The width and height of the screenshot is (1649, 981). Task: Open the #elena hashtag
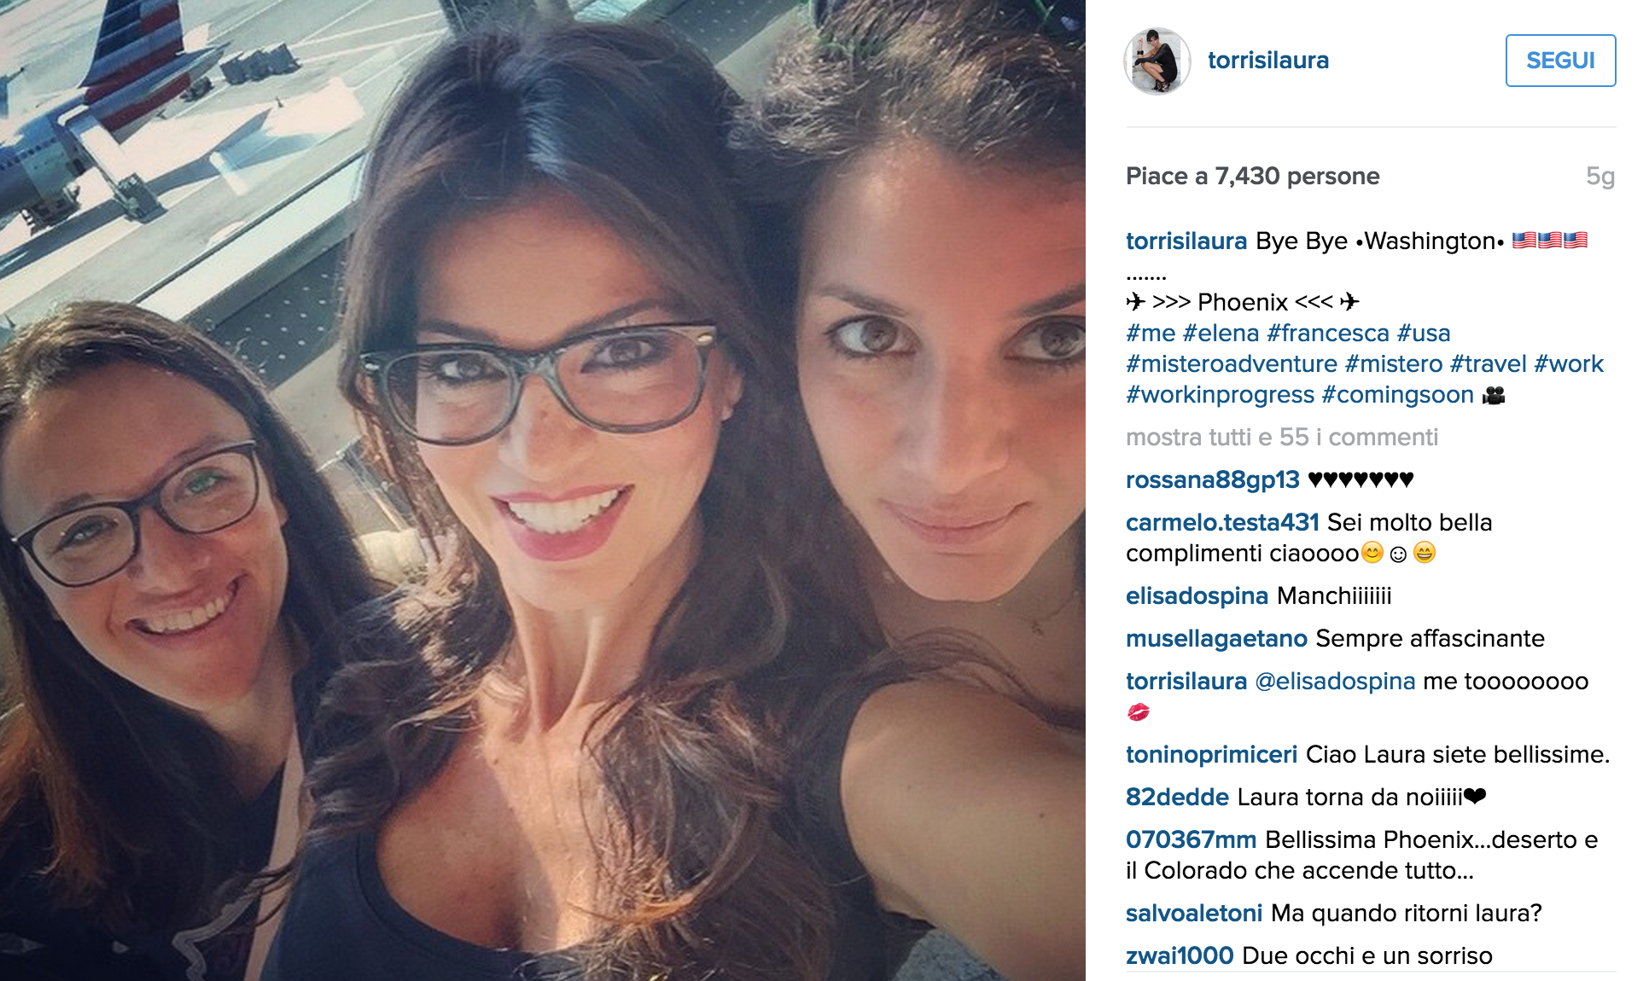click(x=1221, y=334)
